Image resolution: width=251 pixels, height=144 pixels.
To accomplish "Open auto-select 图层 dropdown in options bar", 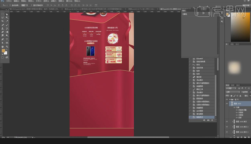I will [x=25, y=5].
